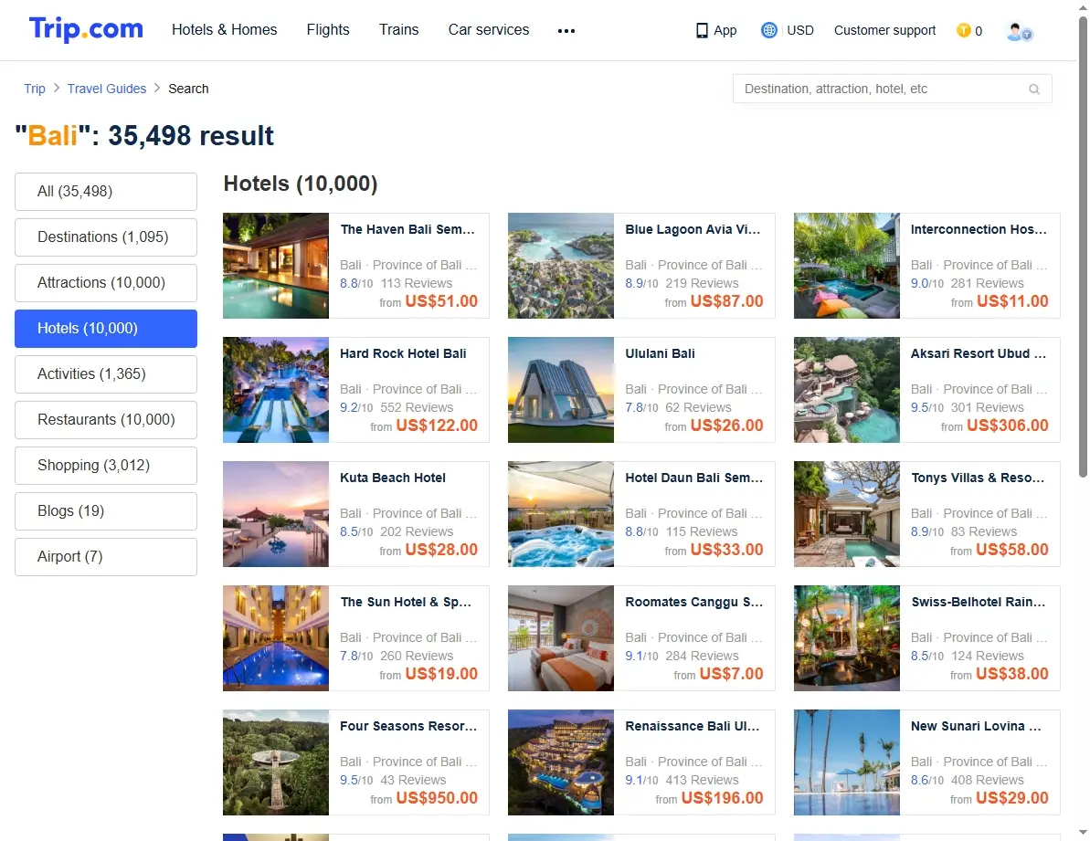Click Renaissance Bali Ul... title
The image size is (1090, 841).
click(693, 727)
